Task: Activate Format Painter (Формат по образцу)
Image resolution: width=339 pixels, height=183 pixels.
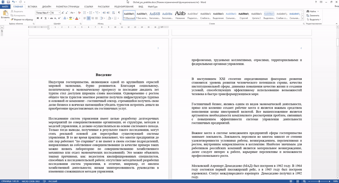Action: pos(22,19)
